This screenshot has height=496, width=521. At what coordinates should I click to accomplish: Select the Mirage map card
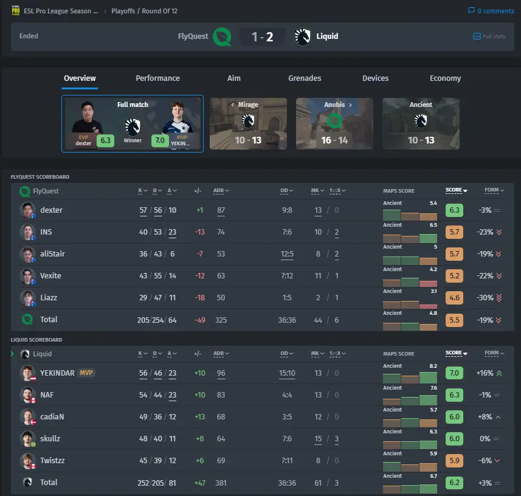[248, 123]
